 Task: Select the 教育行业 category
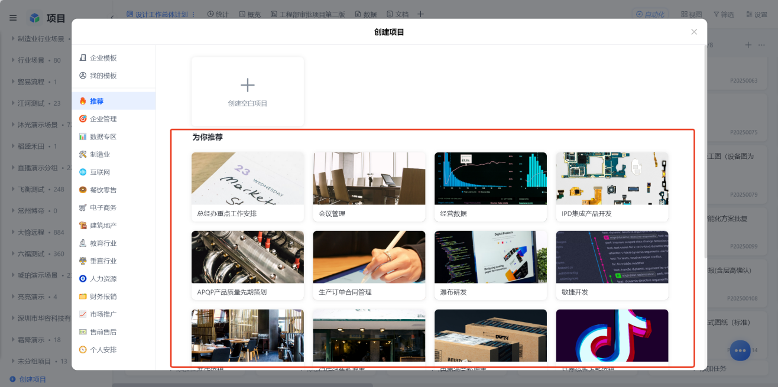114,243
